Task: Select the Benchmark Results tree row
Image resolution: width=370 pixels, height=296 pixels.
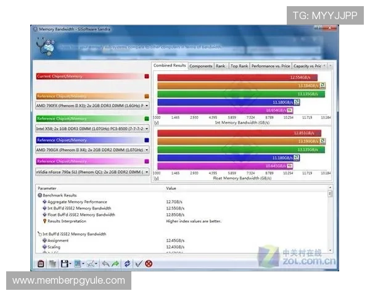Action: [60, 195]
